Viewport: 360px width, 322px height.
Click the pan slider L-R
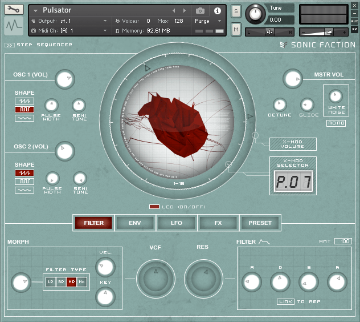[269, 32]
